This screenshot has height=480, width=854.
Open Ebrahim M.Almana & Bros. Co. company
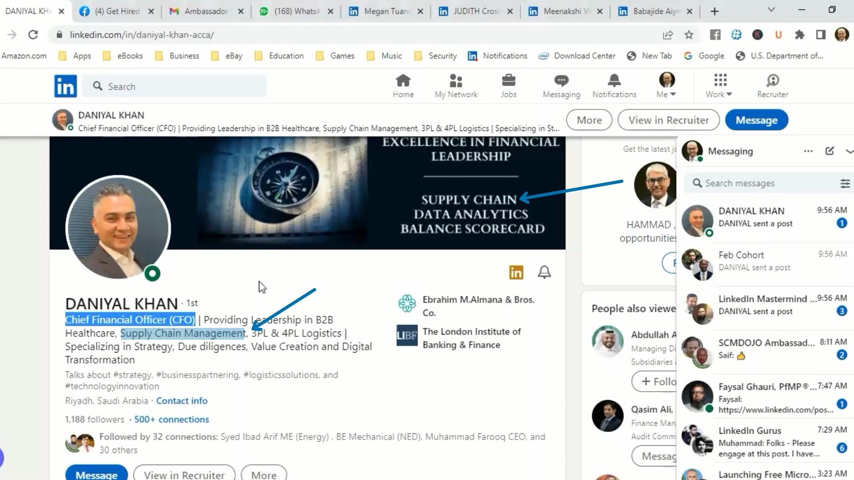point(467,306)
